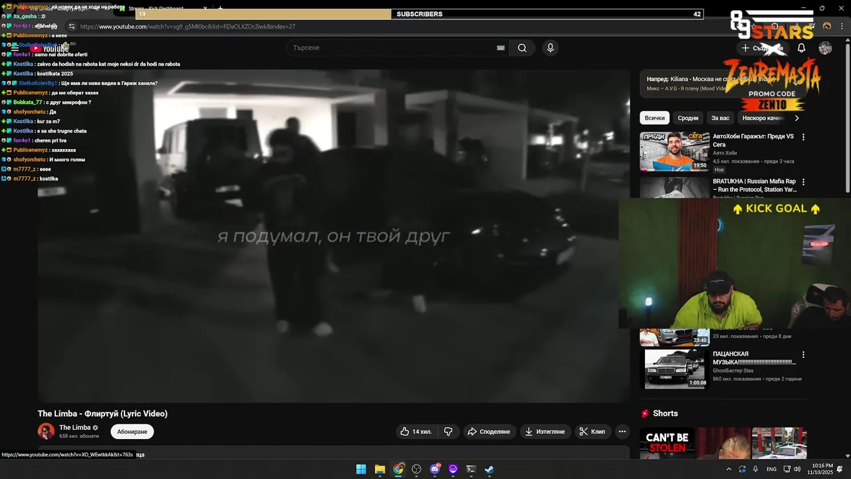Open the Windows Start menu
This screenshot has width=851, height=479.
361,469
